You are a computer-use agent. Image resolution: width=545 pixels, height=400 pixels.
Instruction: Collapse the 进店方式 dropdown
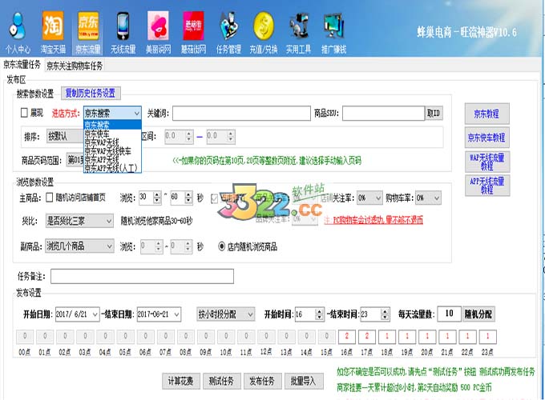136,113
